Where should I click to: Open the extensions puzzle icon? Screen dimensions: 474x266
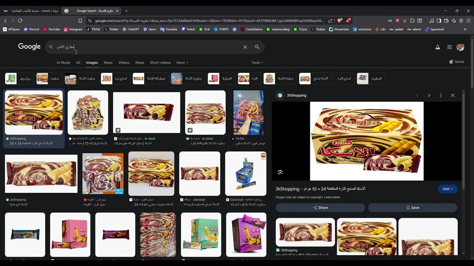pyautogui.click(x=412, y=21)
